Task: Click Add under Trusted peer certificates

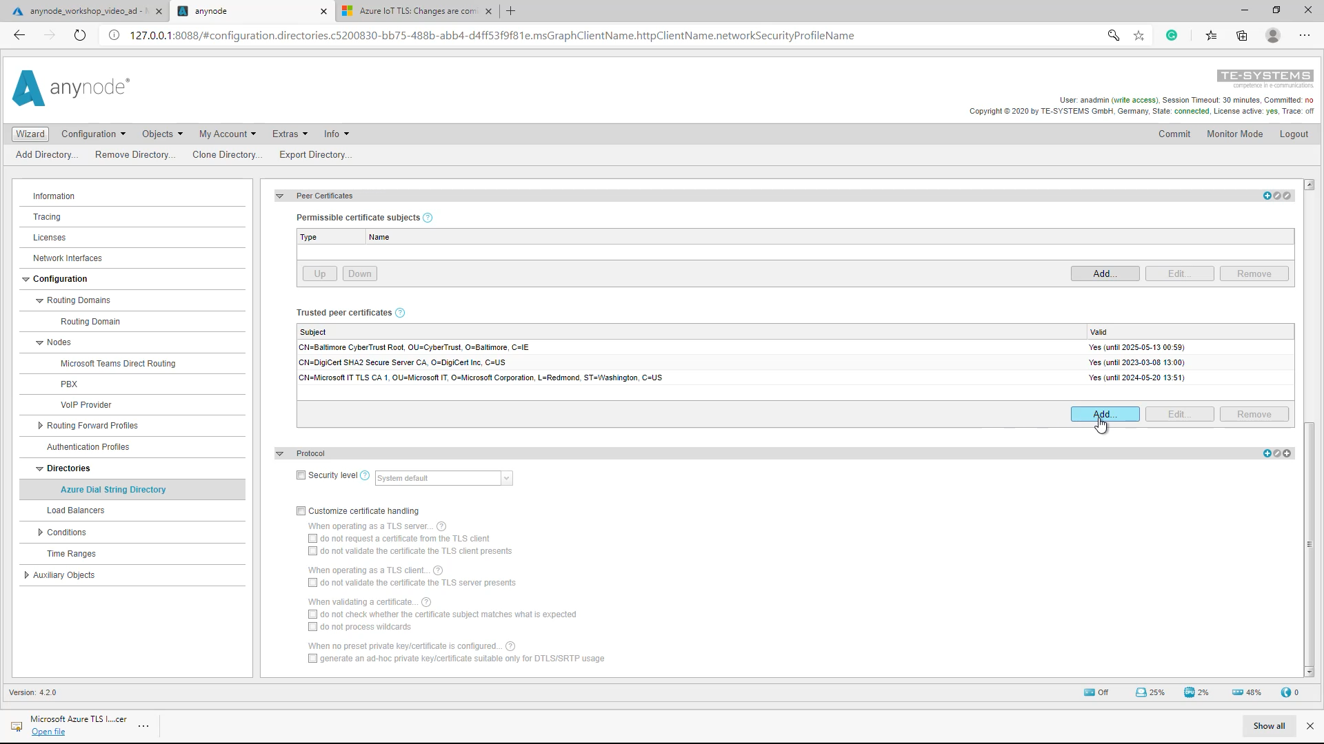Action: coord(1105,415)
